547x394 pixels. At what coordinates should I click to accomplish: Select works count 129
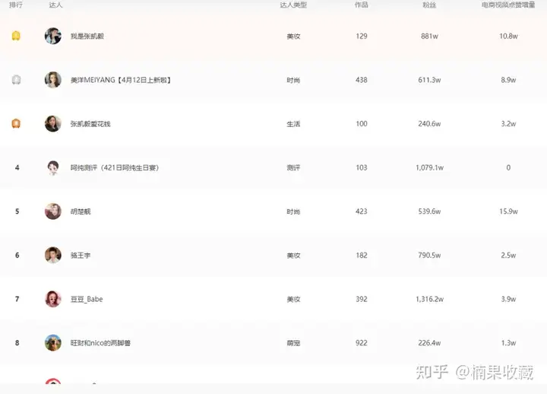(362, 36)
